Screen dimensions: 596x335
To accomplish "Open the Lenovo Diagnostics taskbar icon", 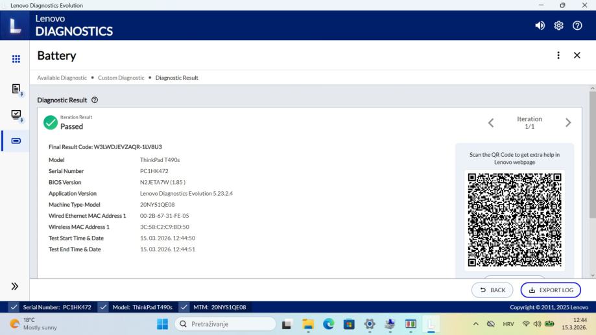I will tap(431, 324).
